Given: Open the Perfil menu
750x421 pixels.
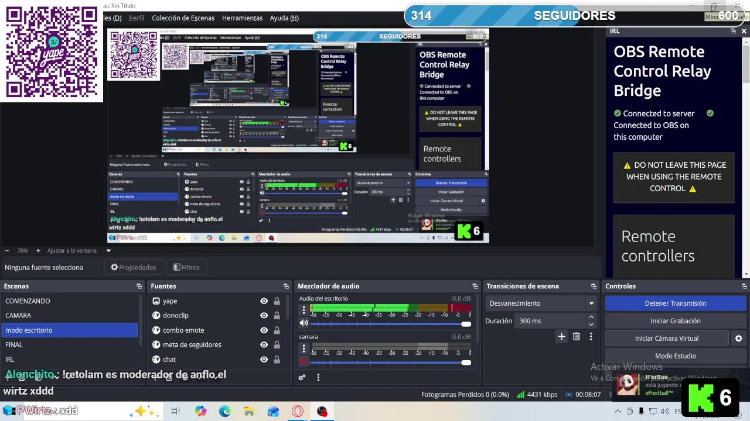Looking at the screenshot, I should (x=137, y=18).
